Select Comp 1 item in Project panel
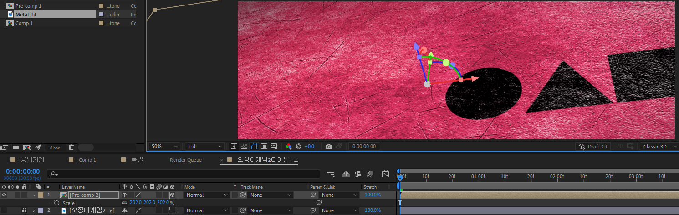Viewport: 679px width, 215px height. [x=24, y=23]
